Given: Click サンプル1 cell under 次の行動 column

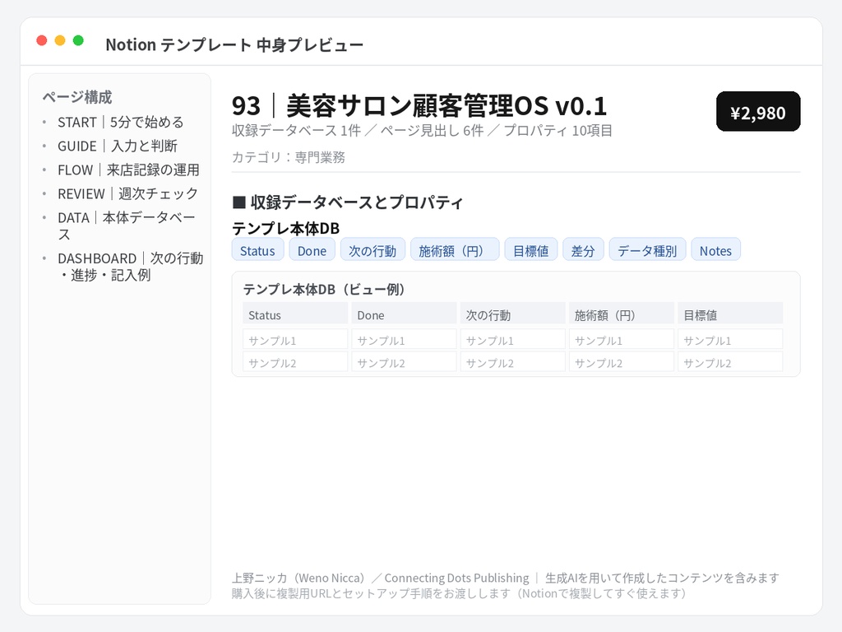Looking at the screenshot, I should tap(513, 340).
